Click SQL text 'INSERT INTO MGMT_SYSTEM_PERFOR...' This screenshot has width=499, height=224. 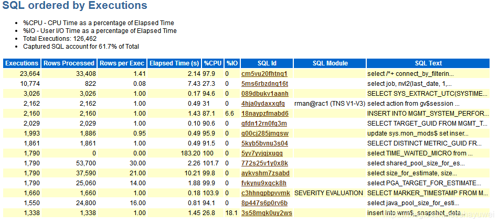[428, 113]
